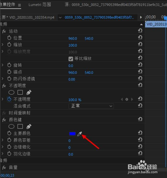
Task: Expand the 边缘细化 property
Action: [2, 147]
